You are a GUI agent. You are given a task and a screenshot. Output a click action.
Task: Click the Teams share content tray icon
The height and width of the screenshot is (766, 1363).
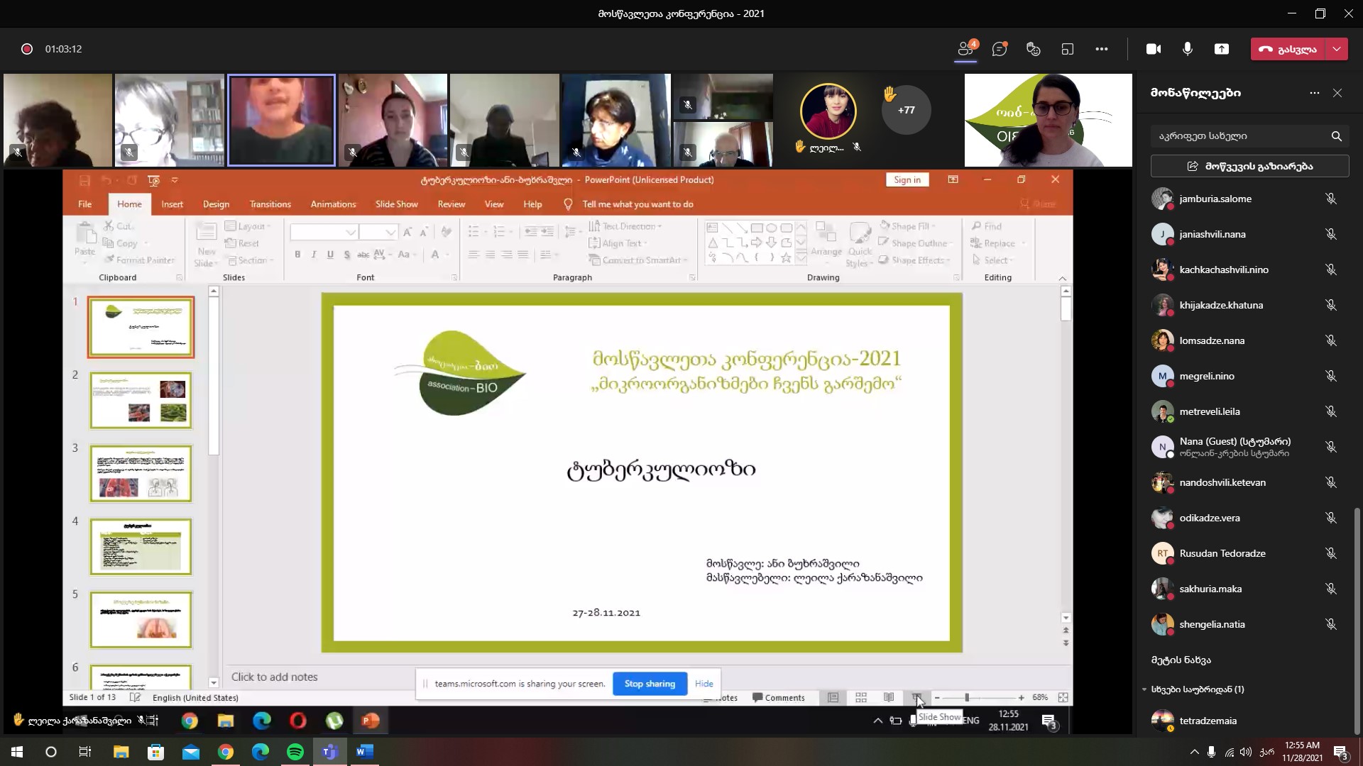1222,49
